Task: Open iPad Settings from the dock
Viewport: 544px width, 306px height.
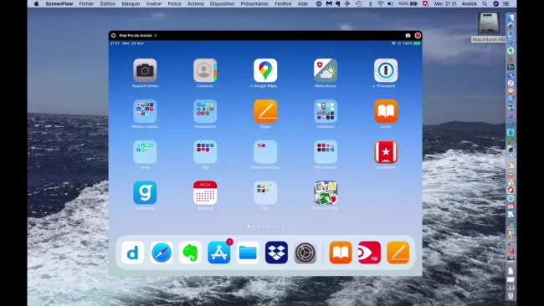Action: coord(305,252)
